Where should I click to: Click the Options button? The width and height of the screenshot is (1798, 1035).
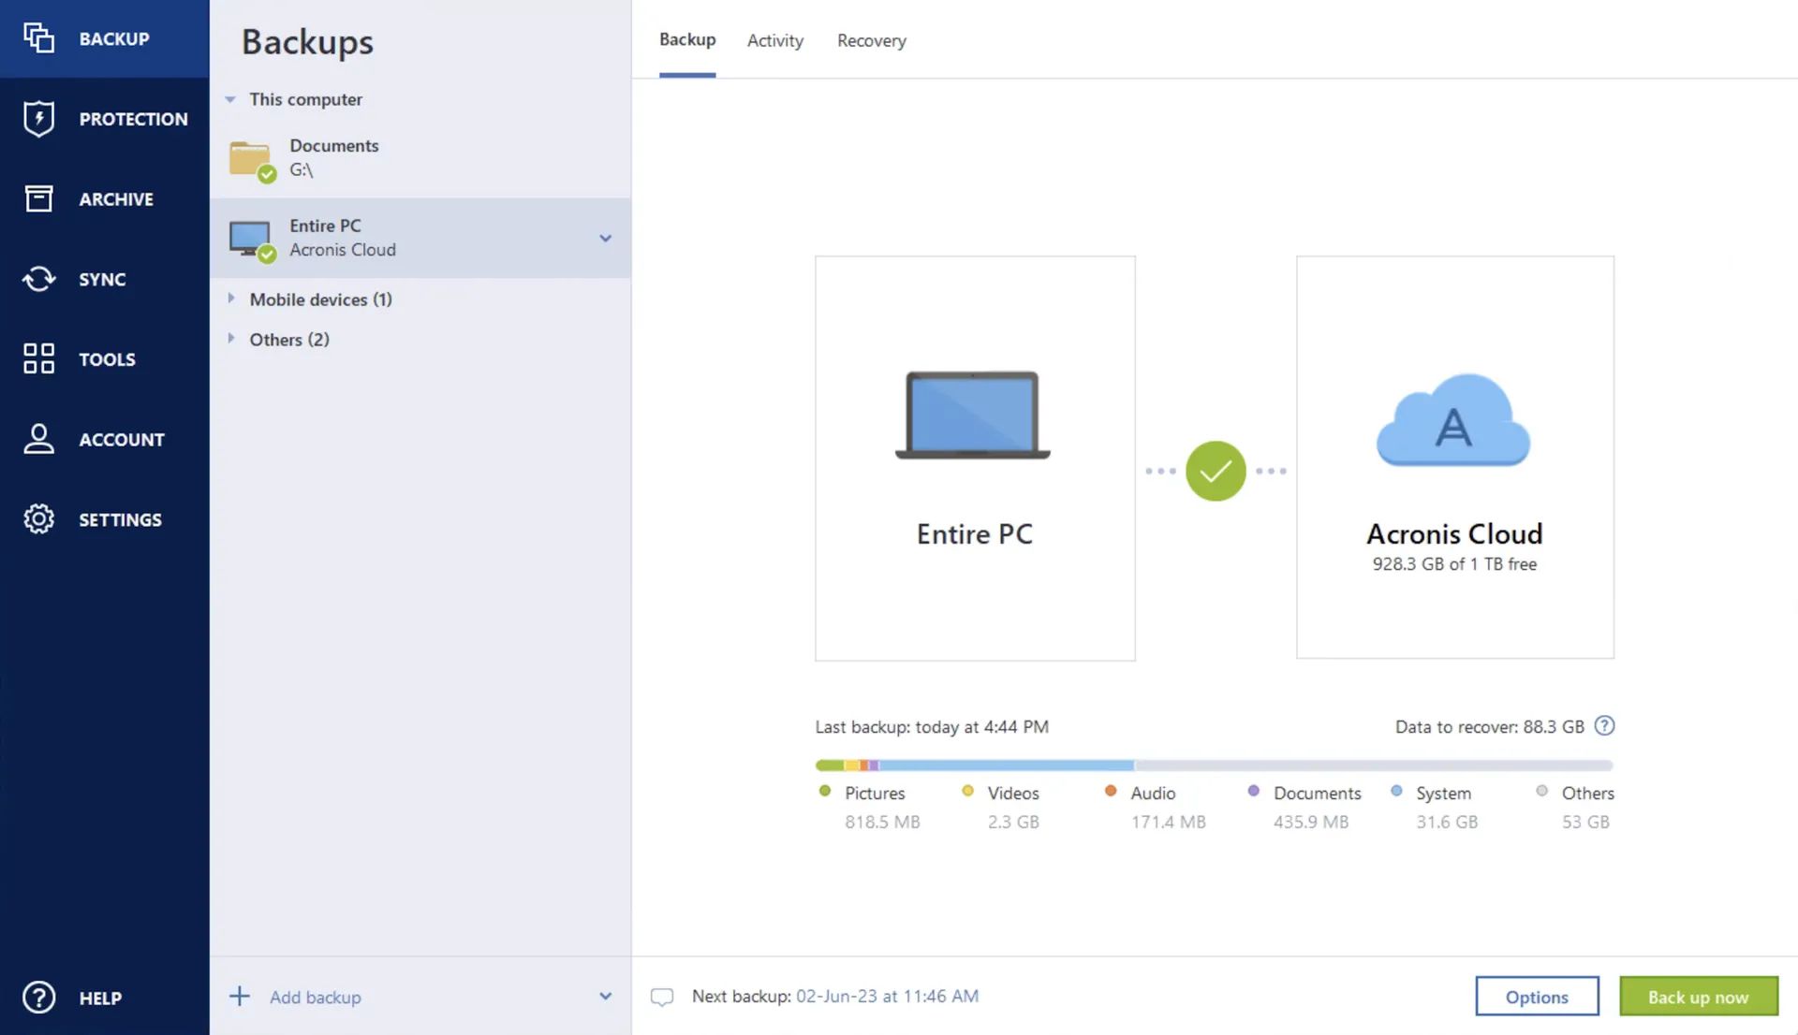[1536, 996]
